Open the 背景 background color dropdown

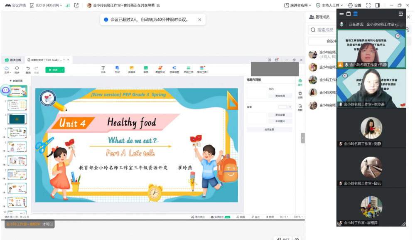point(285,107)
